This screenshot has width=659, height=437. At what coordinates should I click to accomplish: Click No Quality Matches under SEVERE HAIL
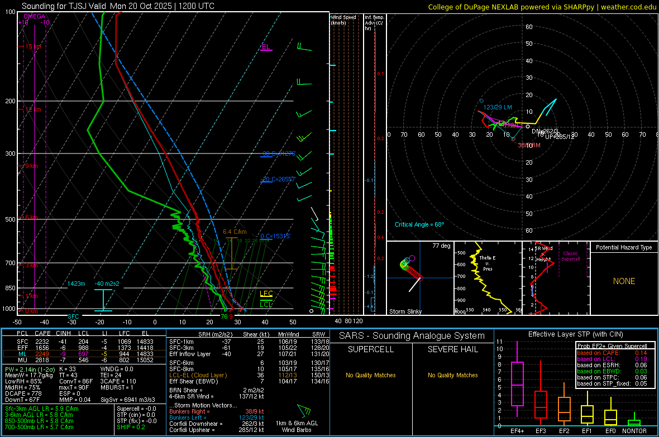[x=452, y=375]
